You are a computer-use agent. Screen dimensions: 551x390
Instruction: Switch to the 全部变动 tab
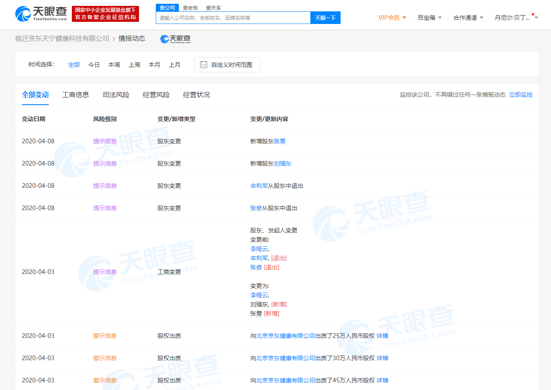[35, 95]
